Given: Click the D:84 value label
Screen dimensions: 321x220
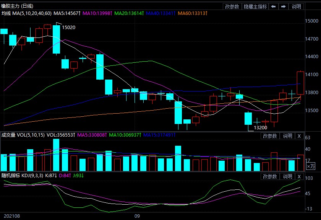Looking at the screenshot, I should click(x=65, y=176).
